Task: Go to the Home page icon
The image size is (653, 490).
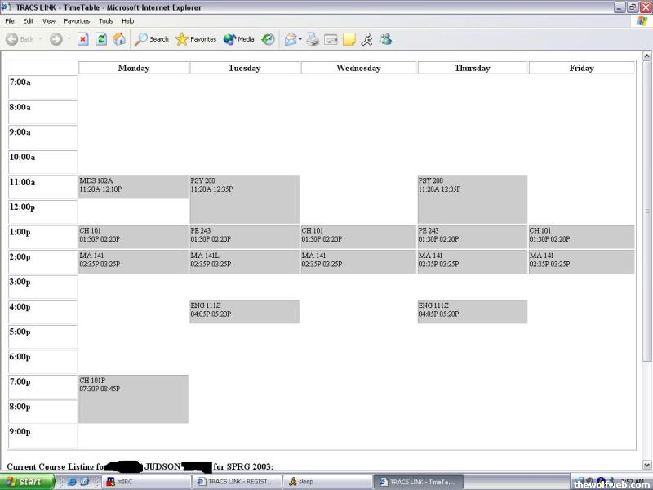Action: (119, 39)
